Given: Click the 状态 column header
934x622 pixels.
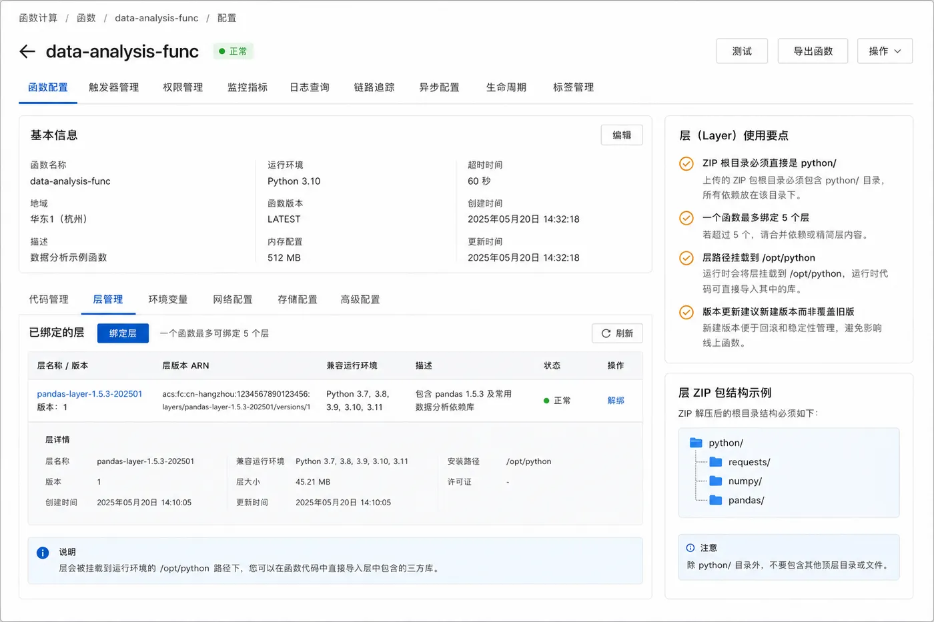Looking at the screenshot, I should pyautogui.click(x=552, y=366).
